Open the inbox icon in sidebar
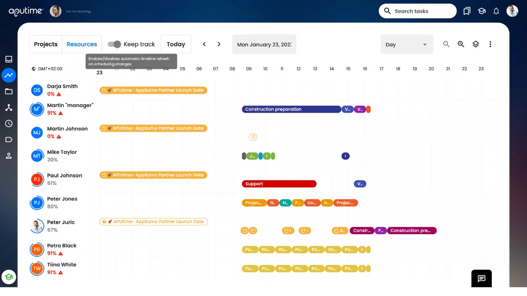This screenshot has width=527, height=296. [x=9, y=59]
